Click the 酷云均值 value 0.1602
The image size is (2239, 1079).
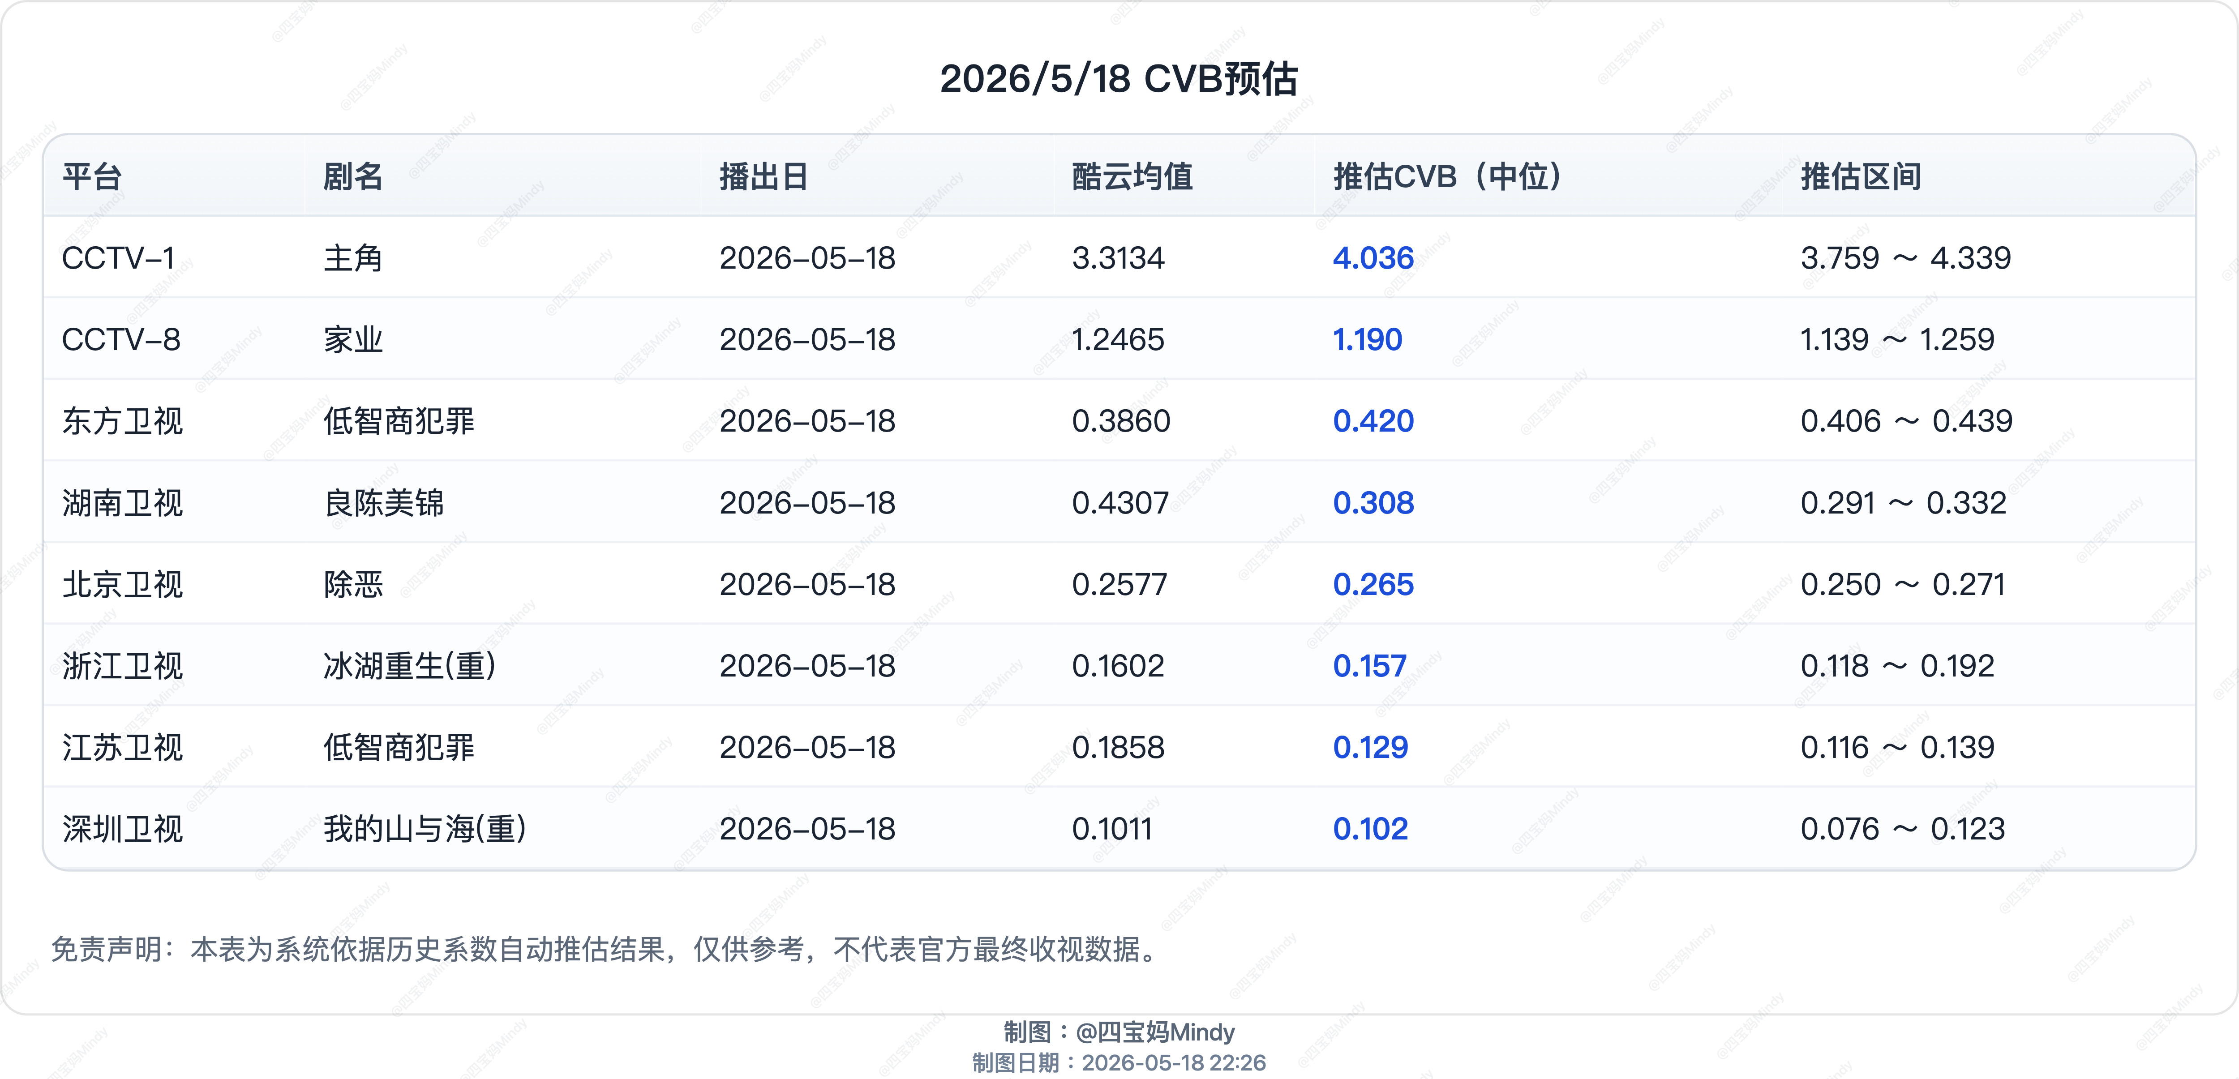tap(1118, 666)
